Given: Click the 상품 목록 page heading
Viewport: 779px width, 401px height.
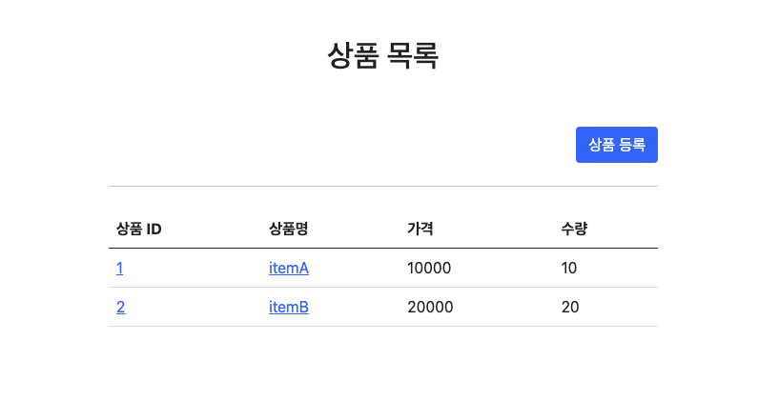Looking at the screenshot, I should tap(382, 55).
